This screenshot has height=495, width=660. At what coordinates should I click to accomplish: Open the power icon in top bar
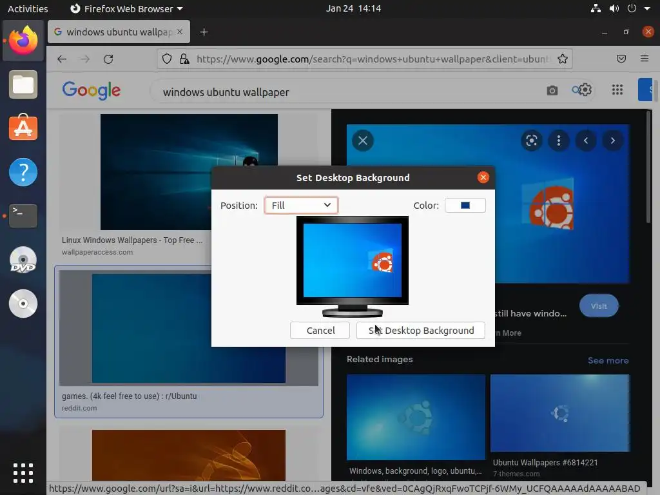(x=632, y=8)
